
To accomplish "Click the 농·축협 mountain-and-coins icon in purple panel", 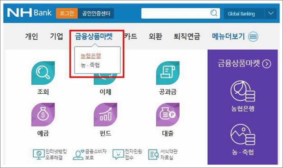I will (243, 134).
